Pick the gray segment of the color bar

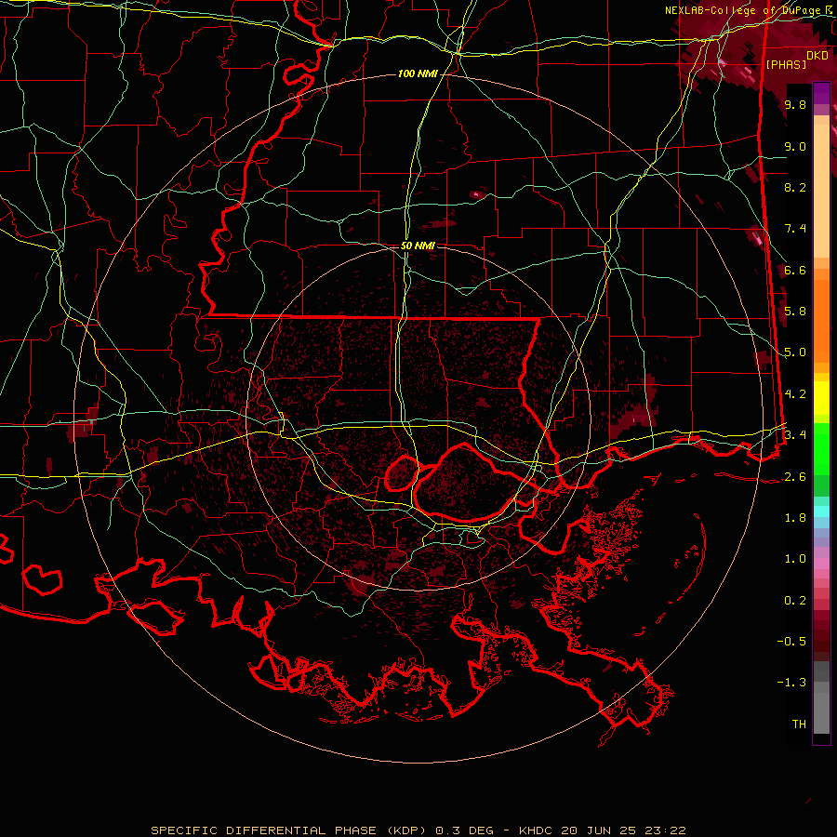[x=821, y=699]
